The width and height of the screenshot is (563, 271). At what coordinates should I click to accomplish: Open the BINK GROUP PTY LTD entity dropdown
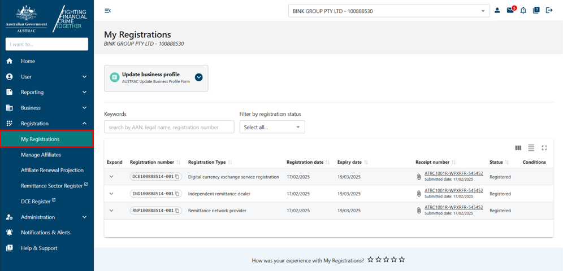(x=389, y=11)
